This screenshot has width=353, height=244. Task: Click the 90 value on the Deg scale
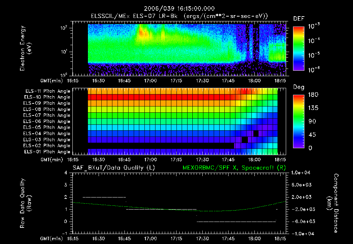[312, 122]
